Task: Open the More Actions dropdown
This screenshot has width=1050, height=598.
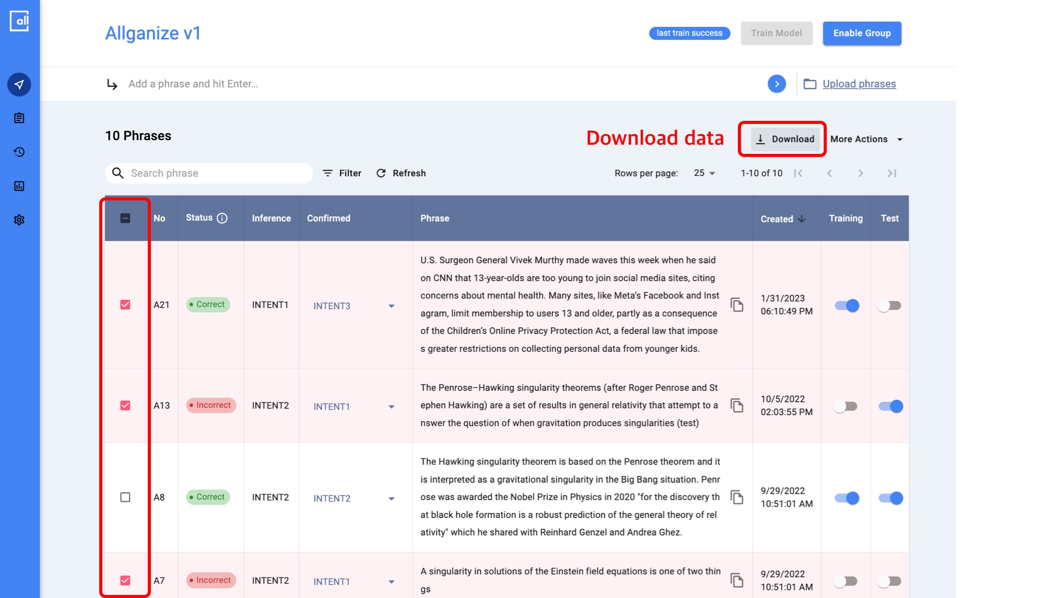Action: [x=867, y=139]
